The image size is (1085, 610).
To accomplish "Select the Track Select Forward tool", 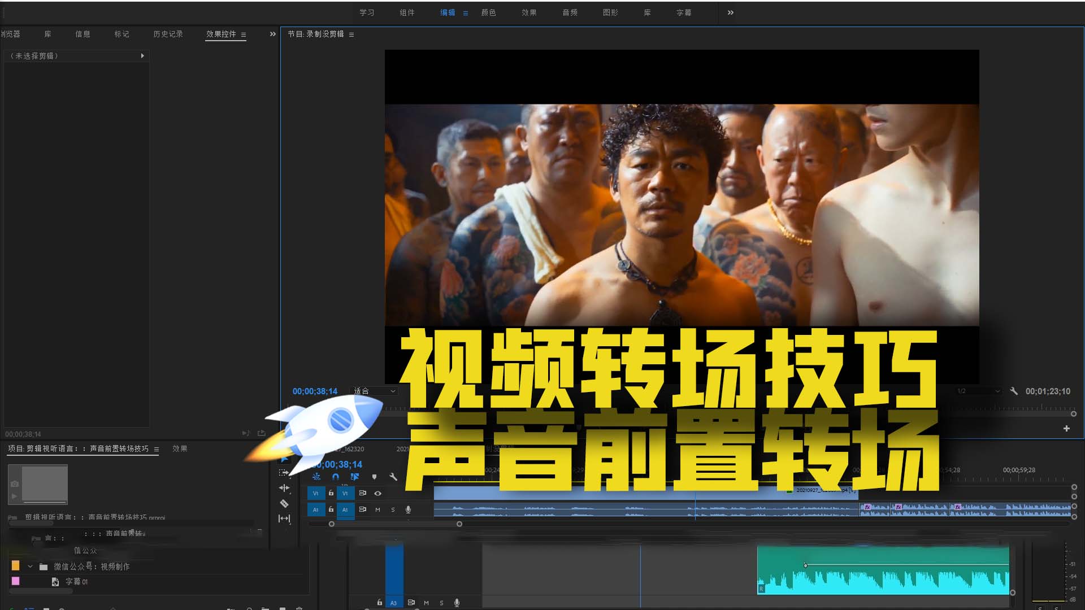I will click(x=284, y=473).
